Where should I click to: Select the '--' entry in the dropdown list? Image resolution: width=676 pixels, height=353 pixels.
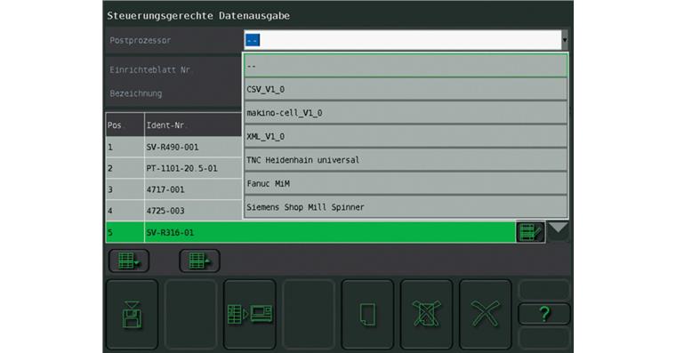click(x=406, y=66)
